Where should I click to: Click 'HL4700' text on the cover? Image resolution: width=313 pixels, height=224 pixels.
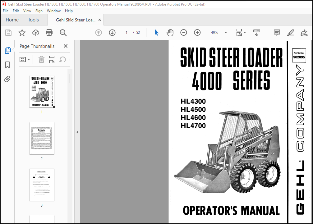pos(193,126)
